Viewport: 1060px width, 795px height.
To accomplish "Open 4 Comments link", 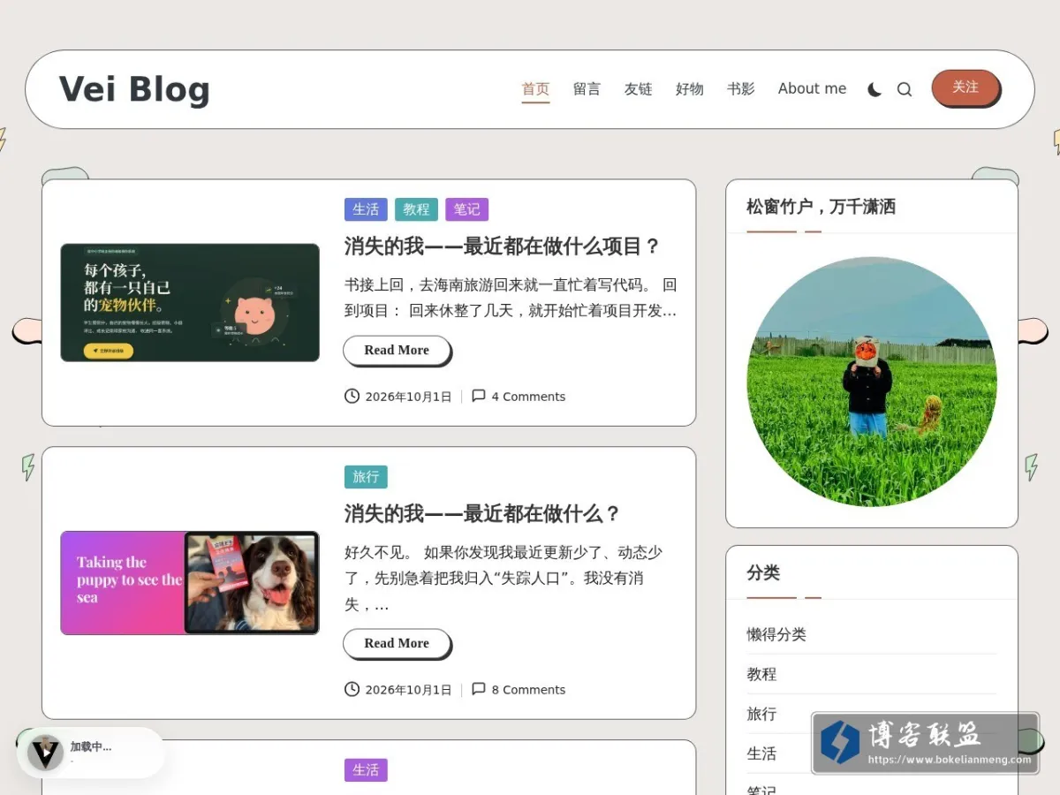I will (528, 397).
